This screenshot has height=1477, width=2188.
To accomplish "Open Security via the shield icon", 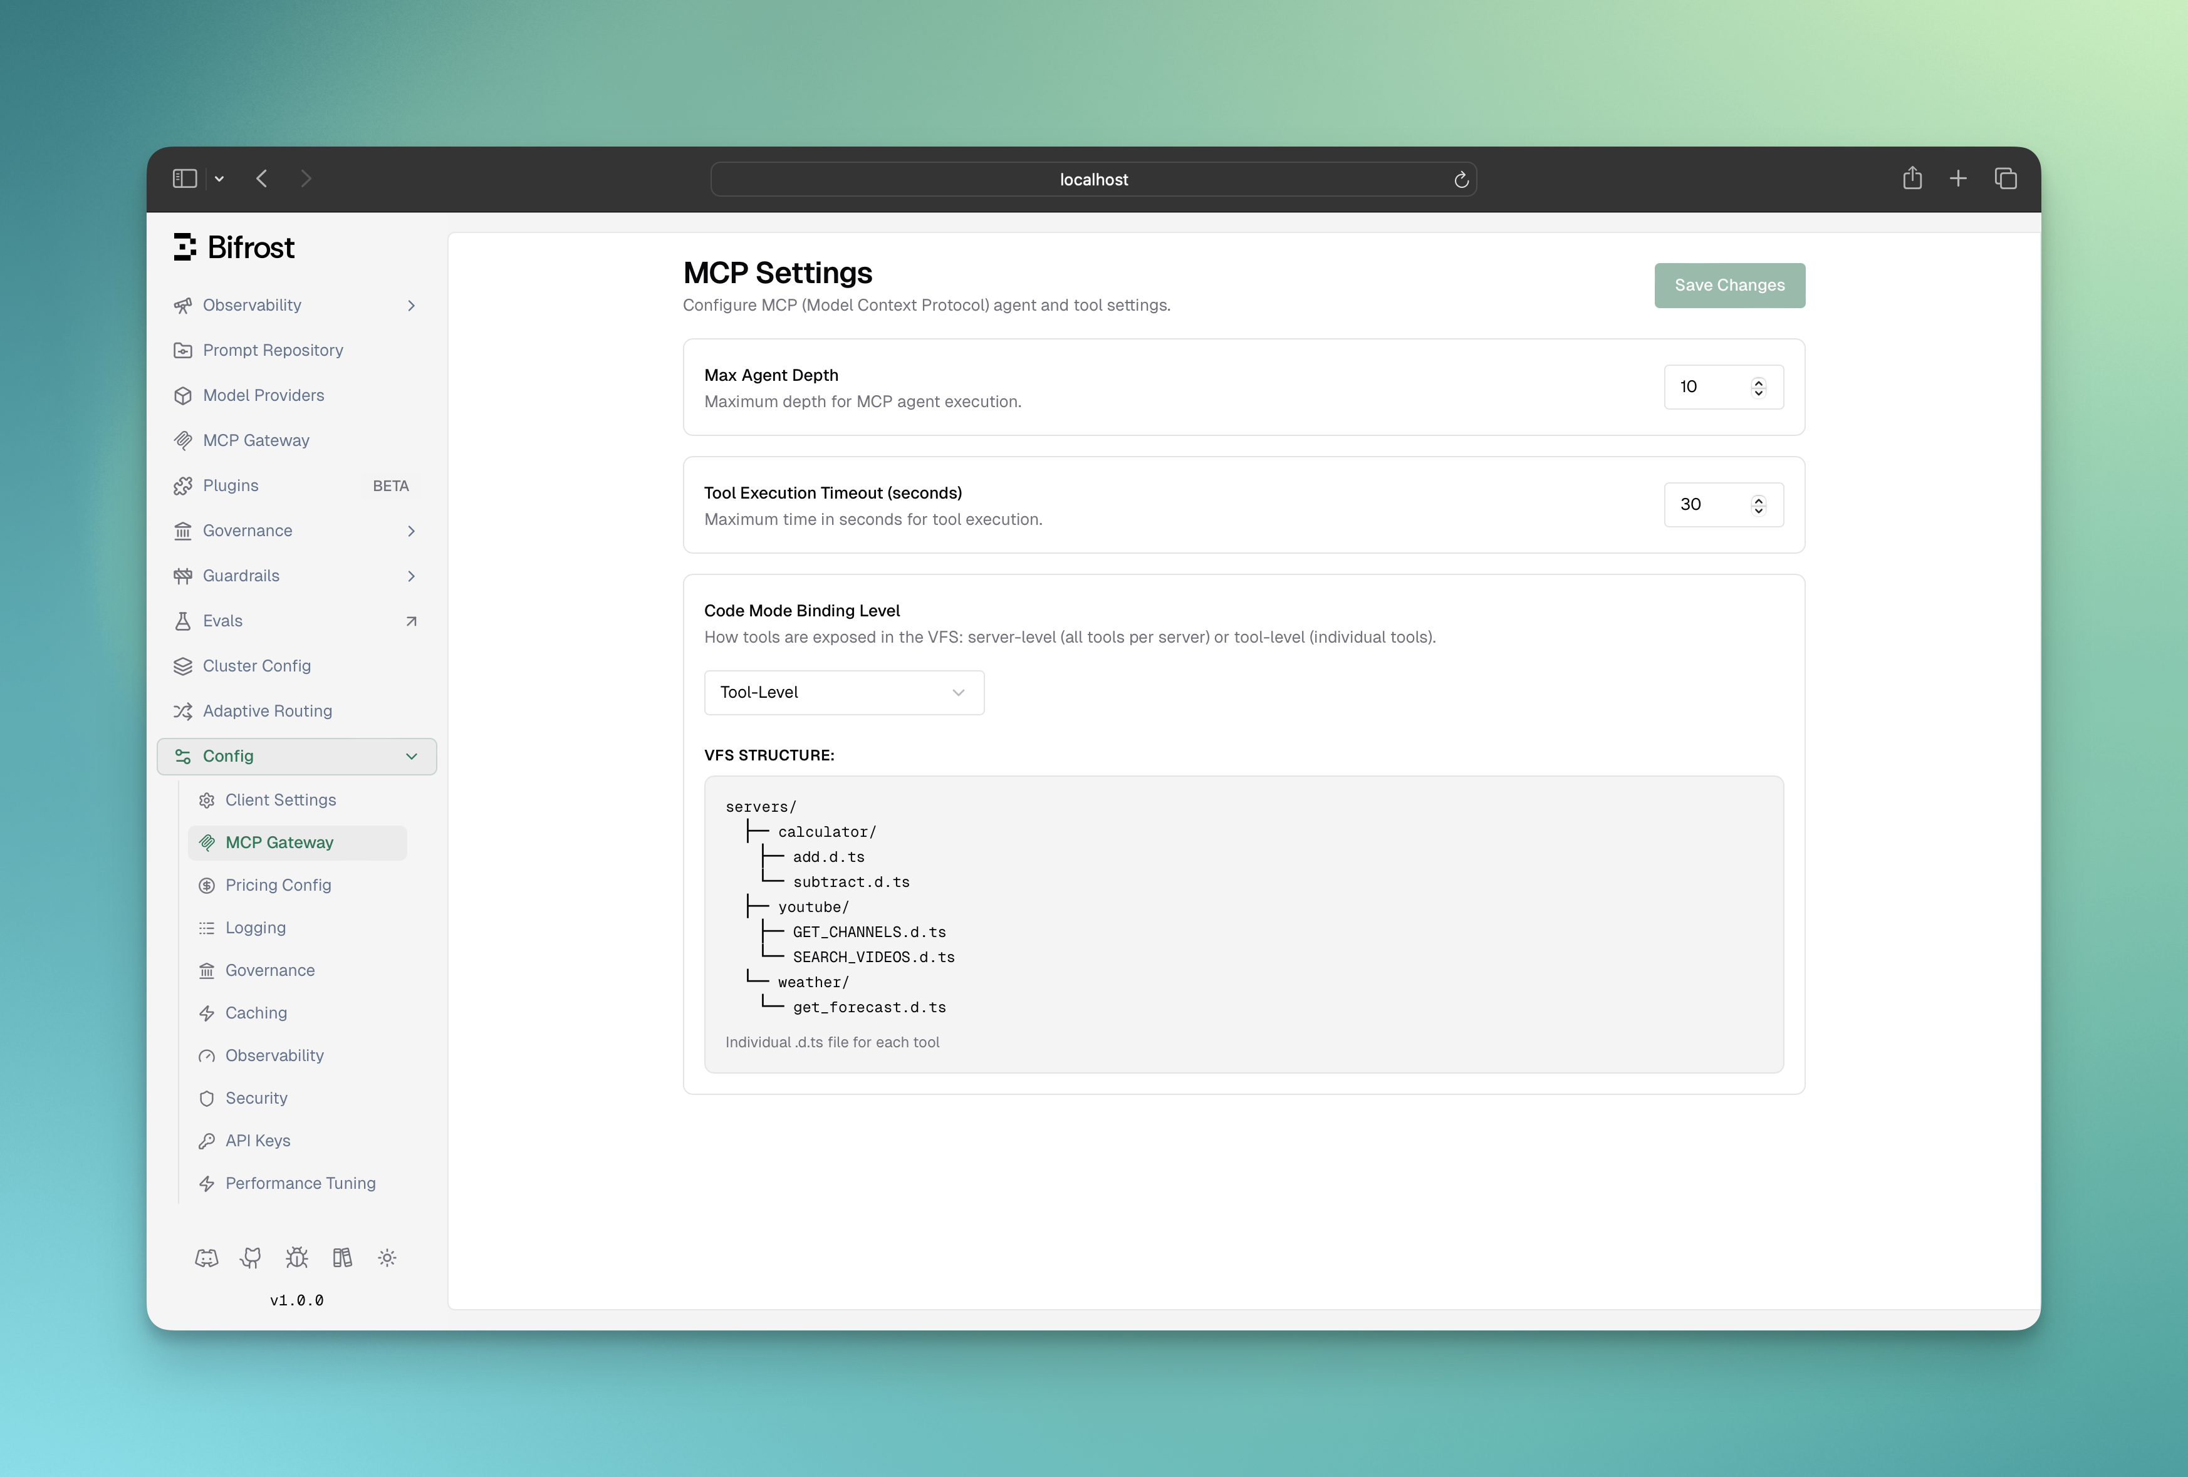I will click(207, 1097).
